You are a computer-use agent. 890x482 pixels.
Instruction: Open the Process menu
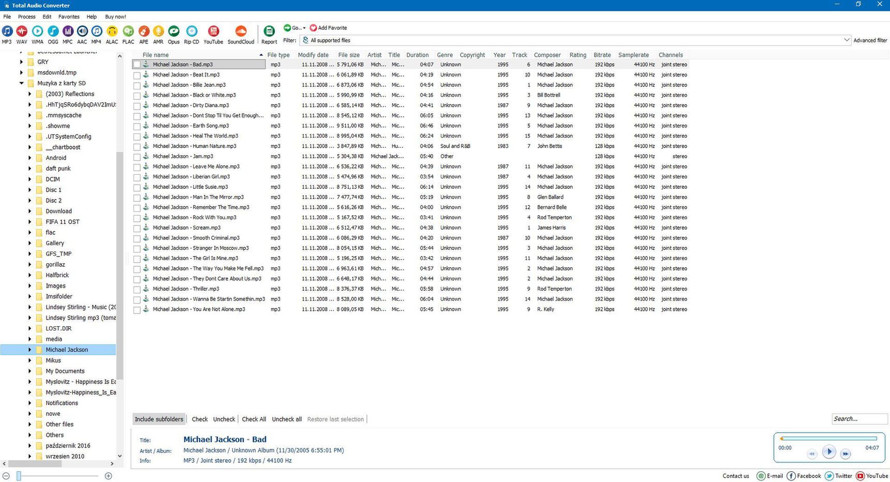(26, 17)
